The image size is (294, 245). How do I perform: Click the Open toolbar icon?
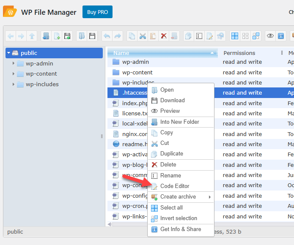click(x=82, y=36)
